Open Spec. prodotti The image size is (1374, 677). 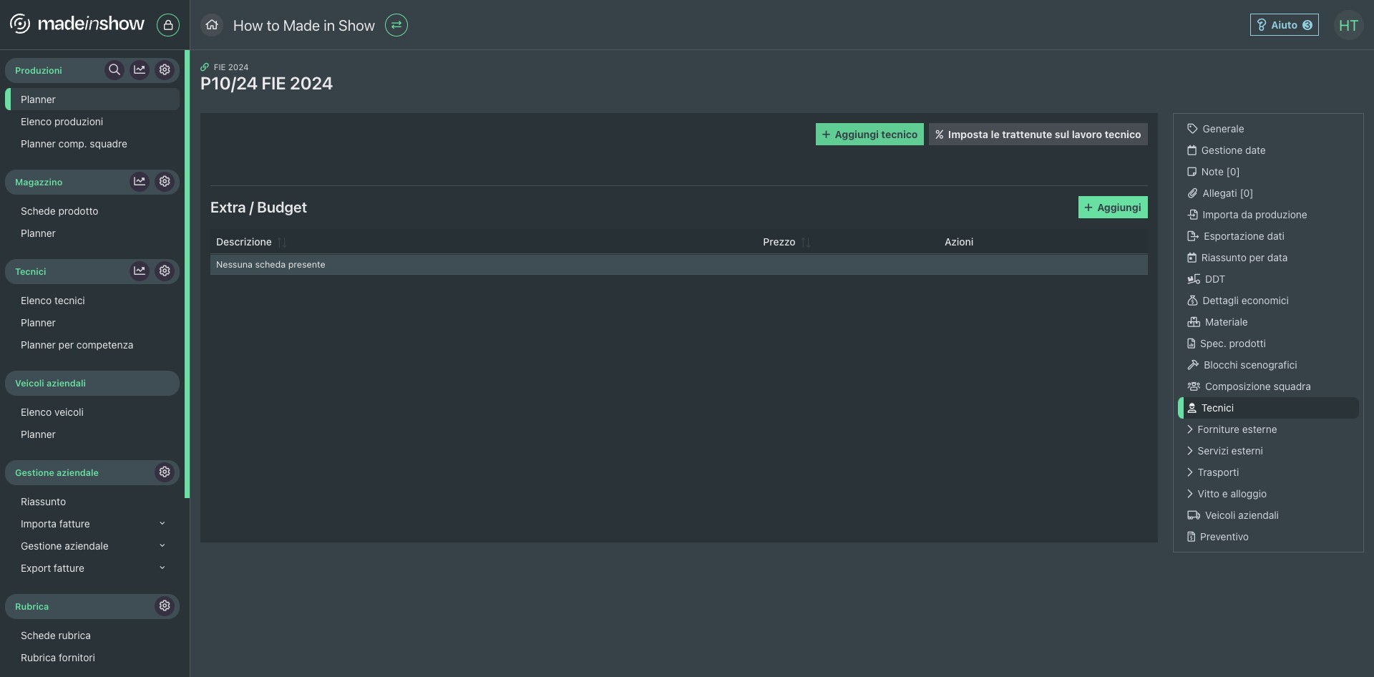click(1227, 344)
